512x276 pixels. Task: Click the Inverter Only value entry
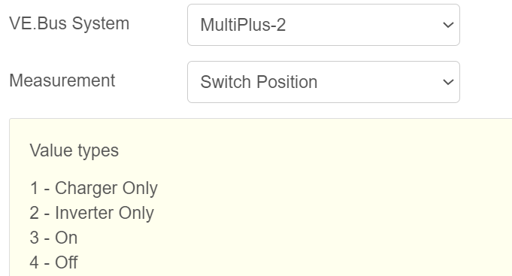(x=92, y=213)
